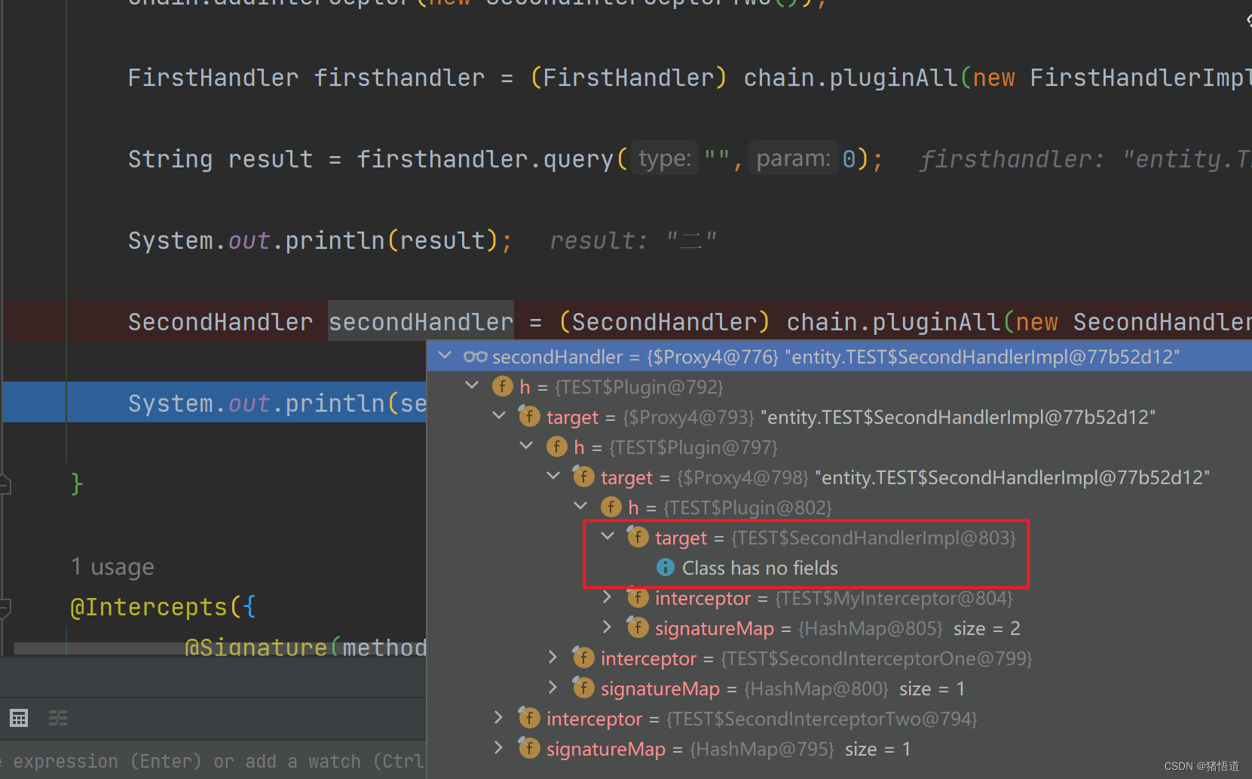Click the @Signature annotation text
1252x779 pixels.
(x=256, y=647)
